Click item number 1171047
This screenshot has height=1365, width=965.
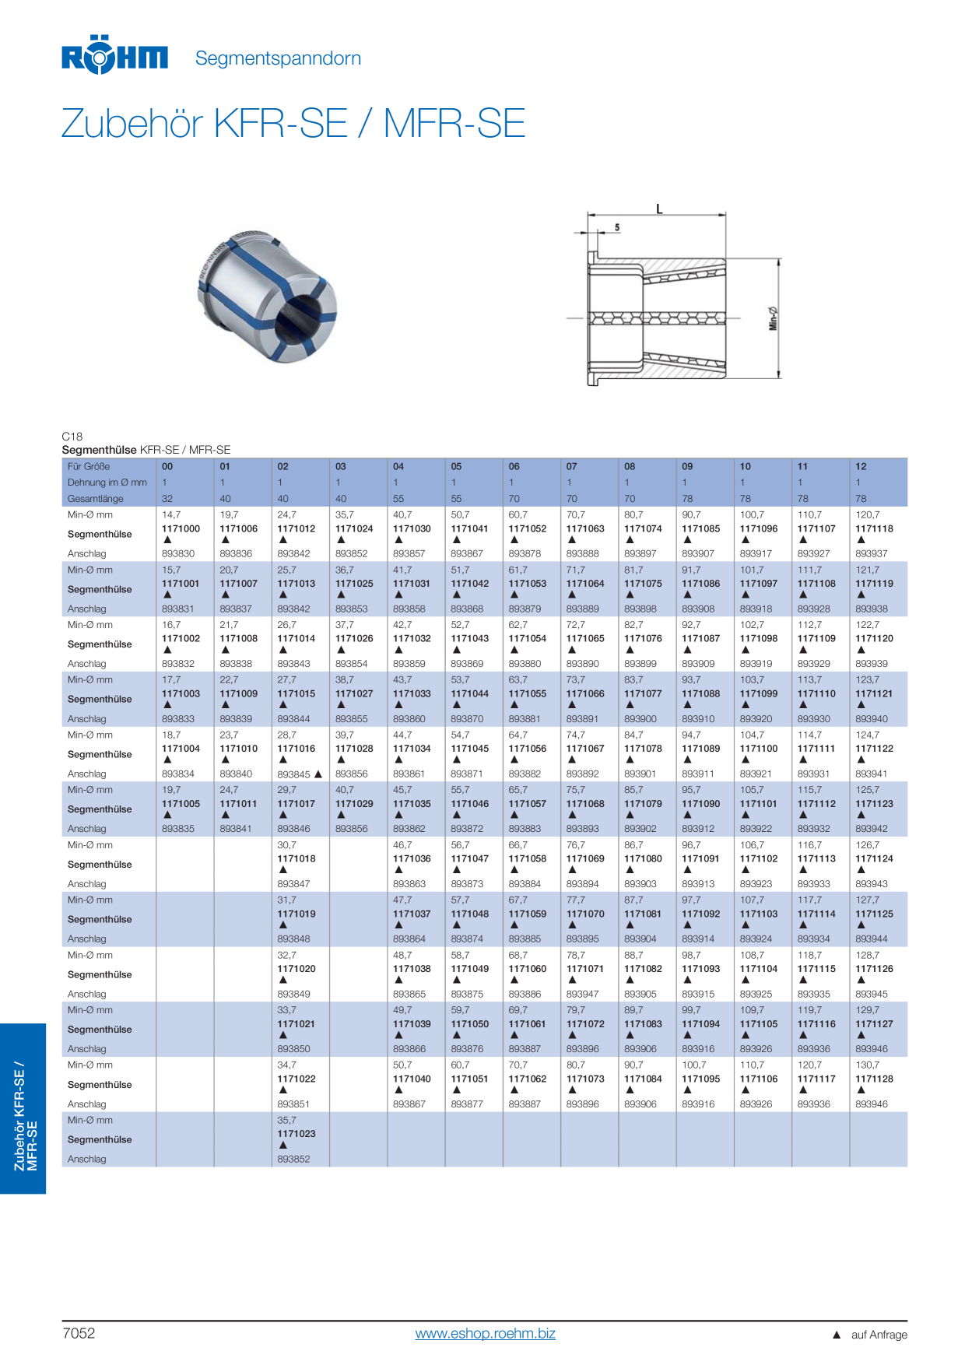[470, 858]
